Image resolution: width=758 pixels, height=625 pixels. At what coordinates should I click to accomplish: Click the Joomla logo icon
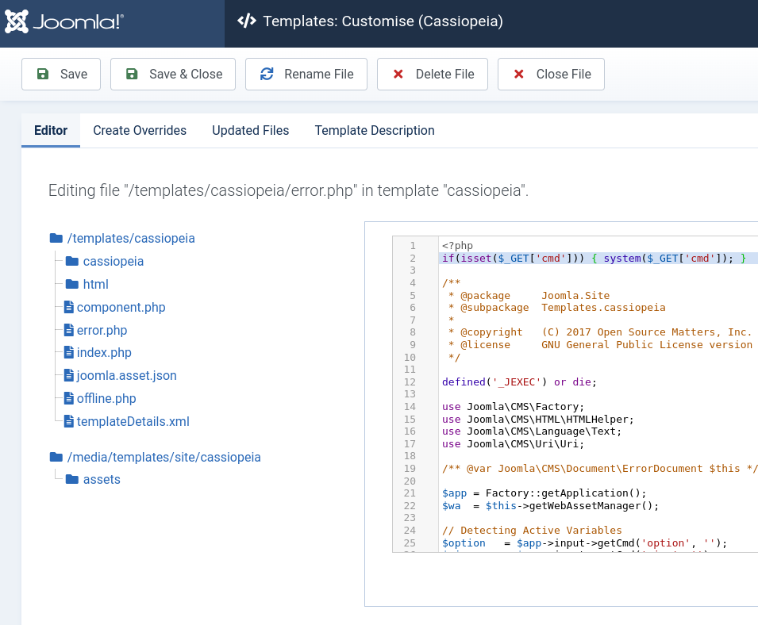pos(17,21)
